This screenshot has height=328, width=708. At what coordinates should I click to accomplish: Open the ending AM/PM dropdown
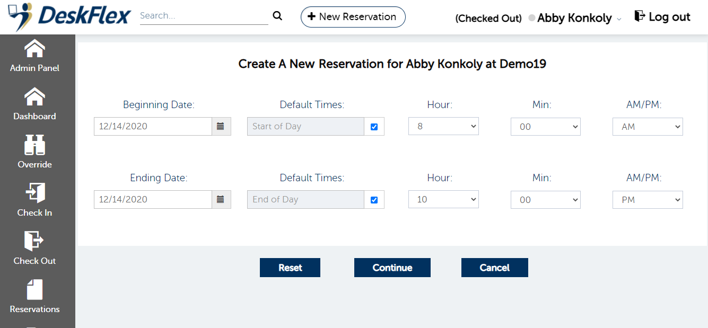pyautogui.click(x=648, y=200)
